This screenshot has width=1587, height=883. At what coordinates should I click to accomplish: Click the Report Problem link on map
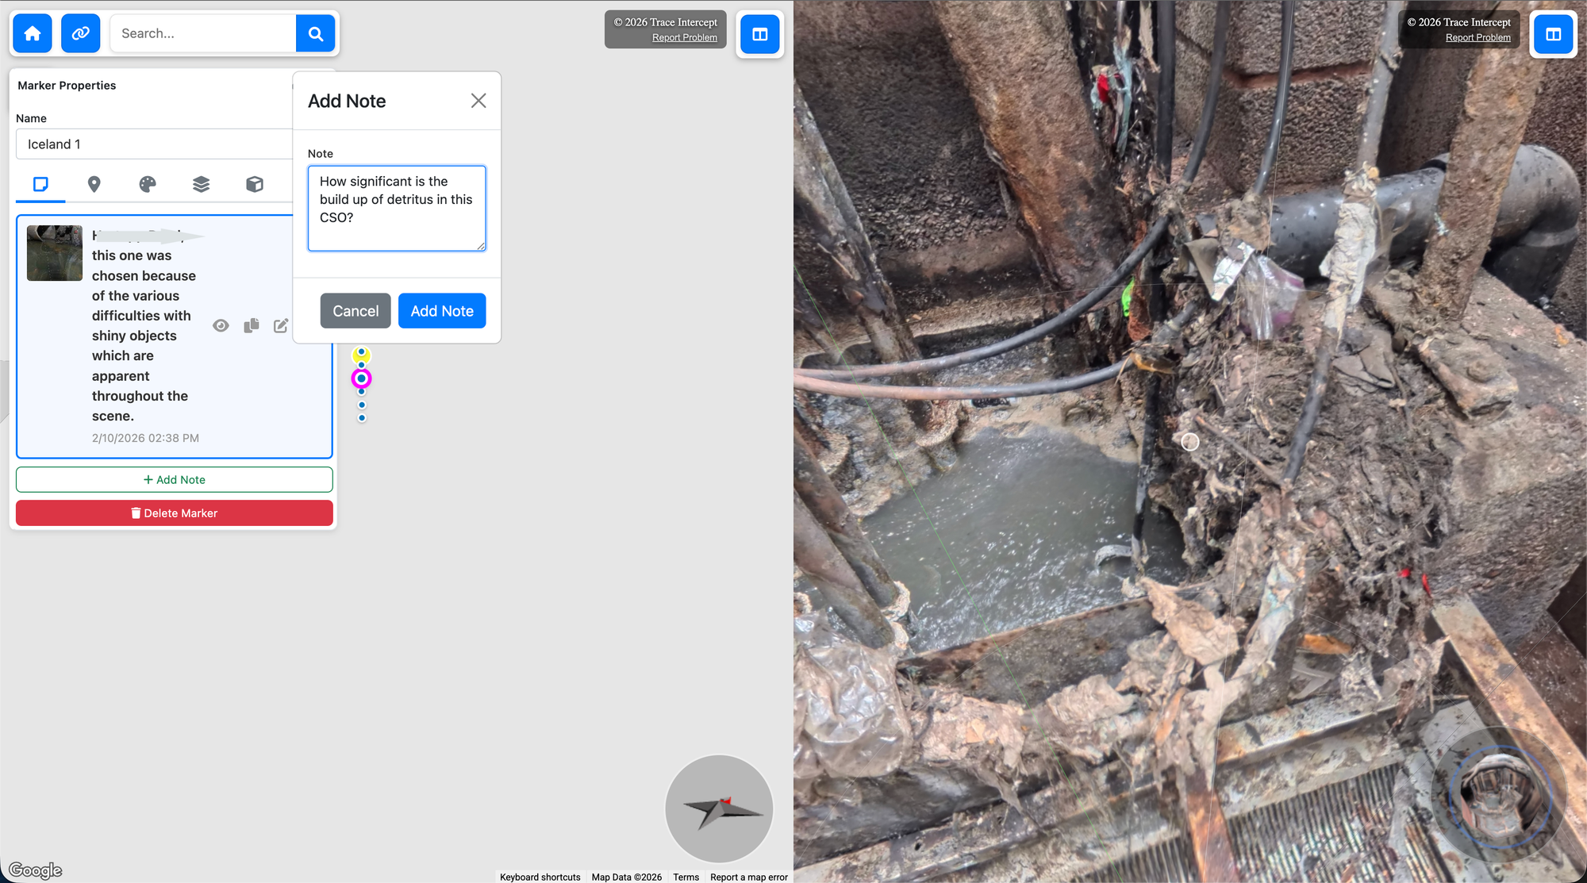point(684,37)
